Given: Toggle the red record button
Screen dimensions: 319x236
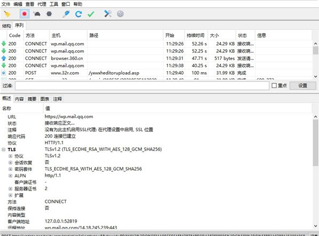Looking at the screenshot, I should 25,14.
